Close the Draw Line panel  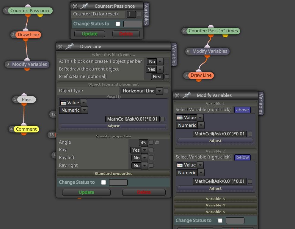coord(60,47)
